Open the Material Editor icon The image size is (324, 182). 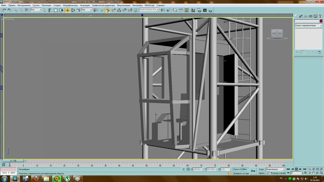coord(193,10)
